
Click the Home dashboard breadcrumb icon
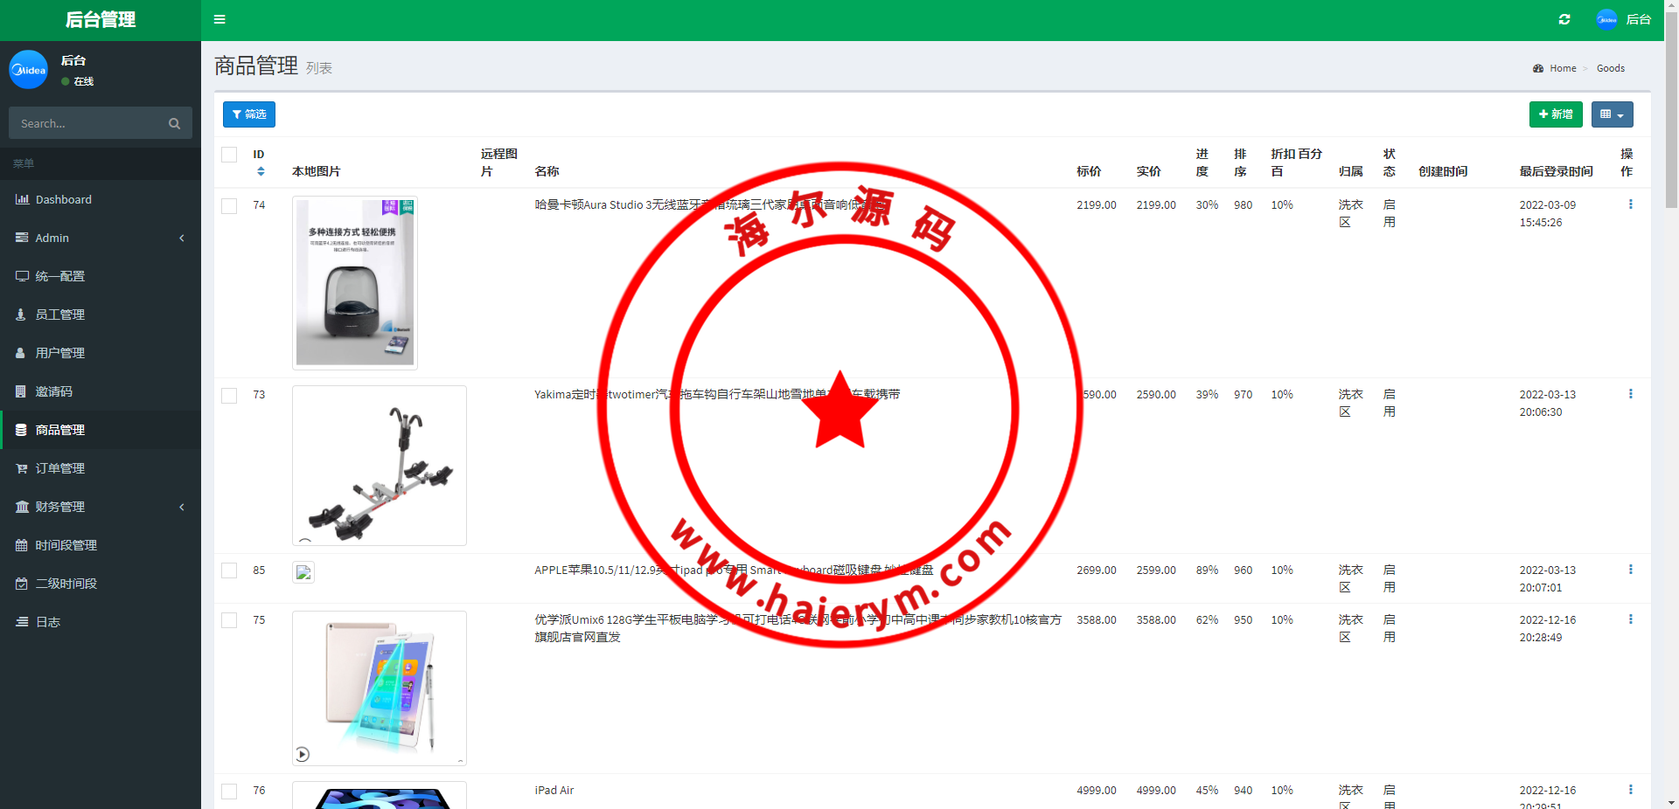(x=1538, y=68)
